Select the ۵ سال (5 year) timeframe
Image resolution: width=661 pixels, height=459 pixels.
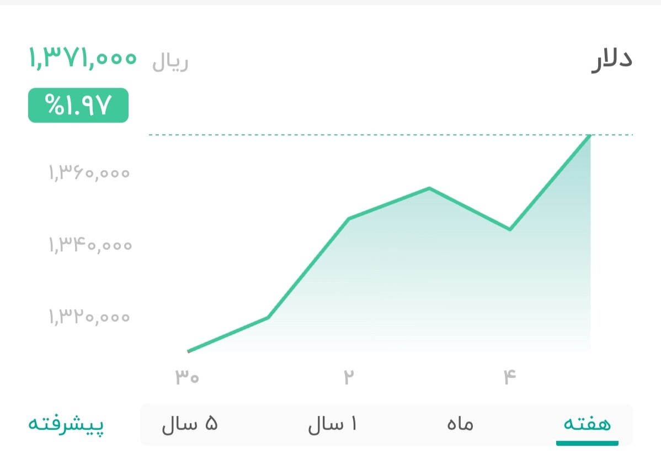click(x=190, y=424)
